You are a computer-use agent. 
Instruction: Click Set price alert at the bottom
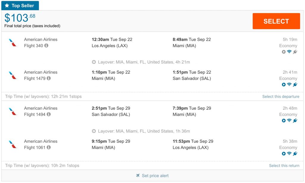pos(152,176)
